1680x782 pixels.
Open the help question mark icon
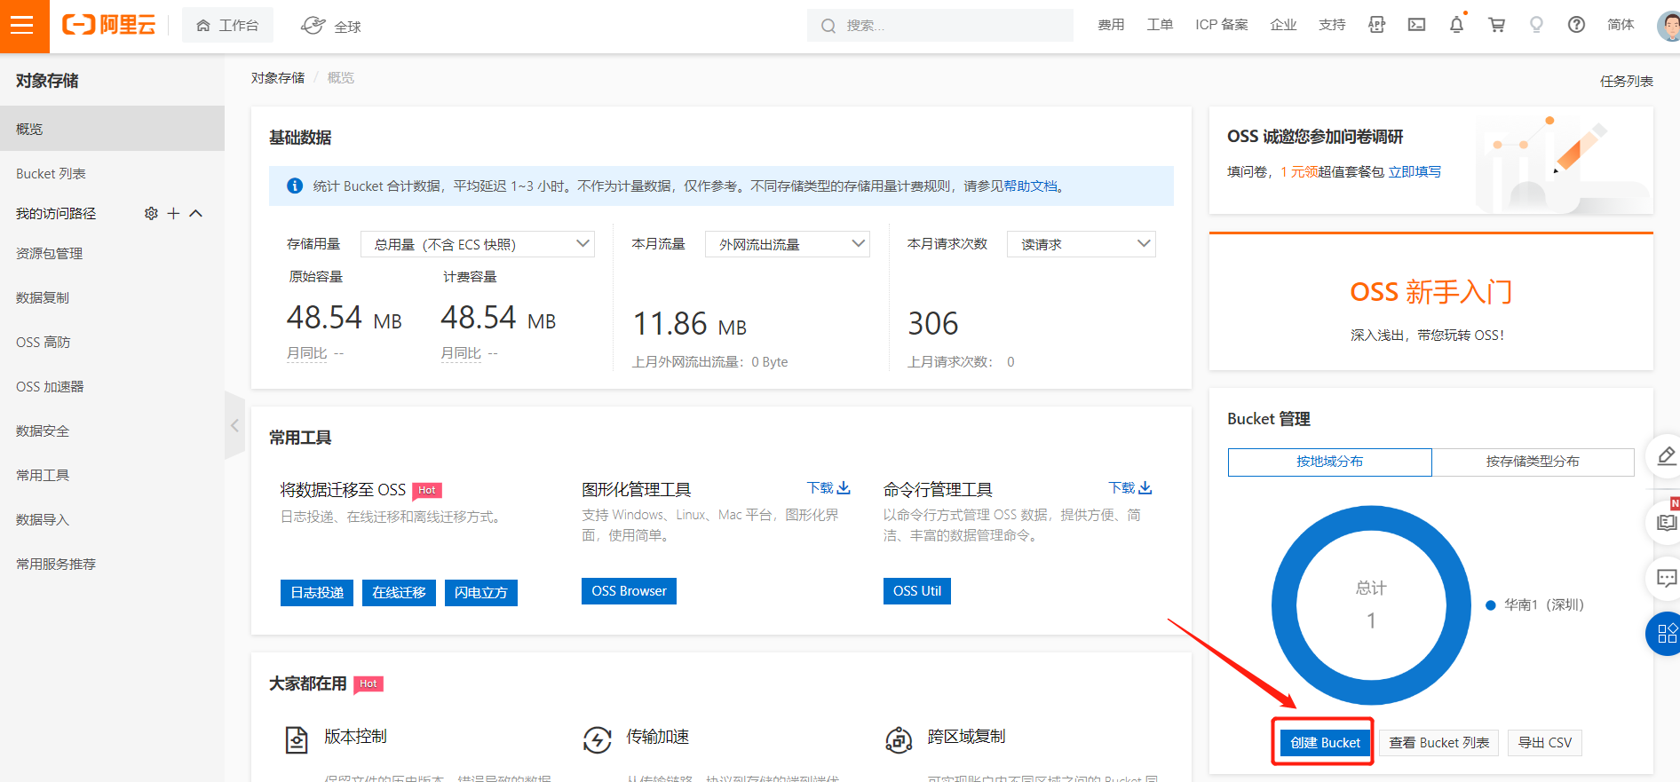click(1576, 25)
